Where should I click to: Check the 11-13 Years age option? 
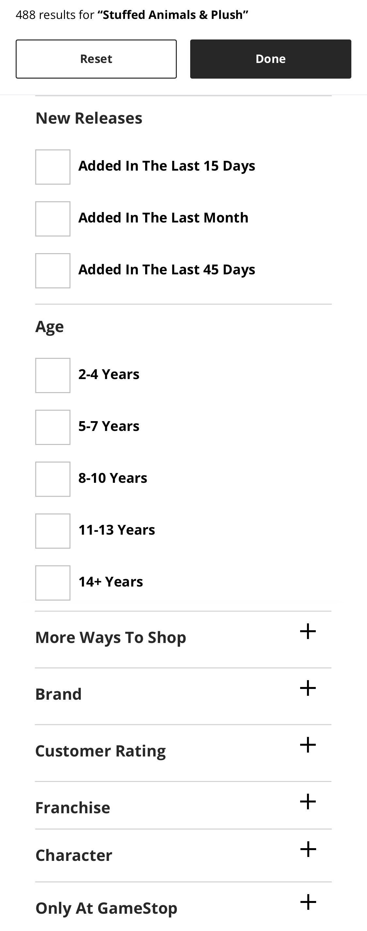pyautogui.click(x=53, y=531)
